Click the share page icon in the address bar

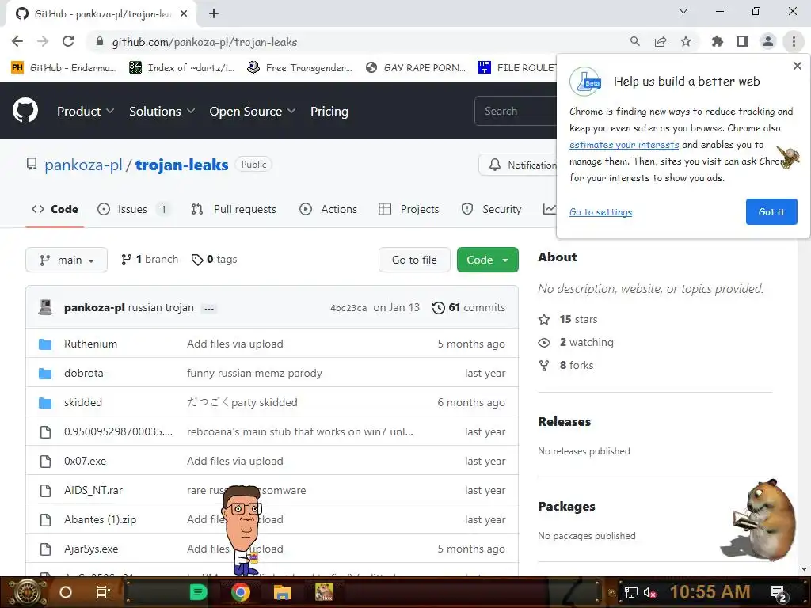660,41
